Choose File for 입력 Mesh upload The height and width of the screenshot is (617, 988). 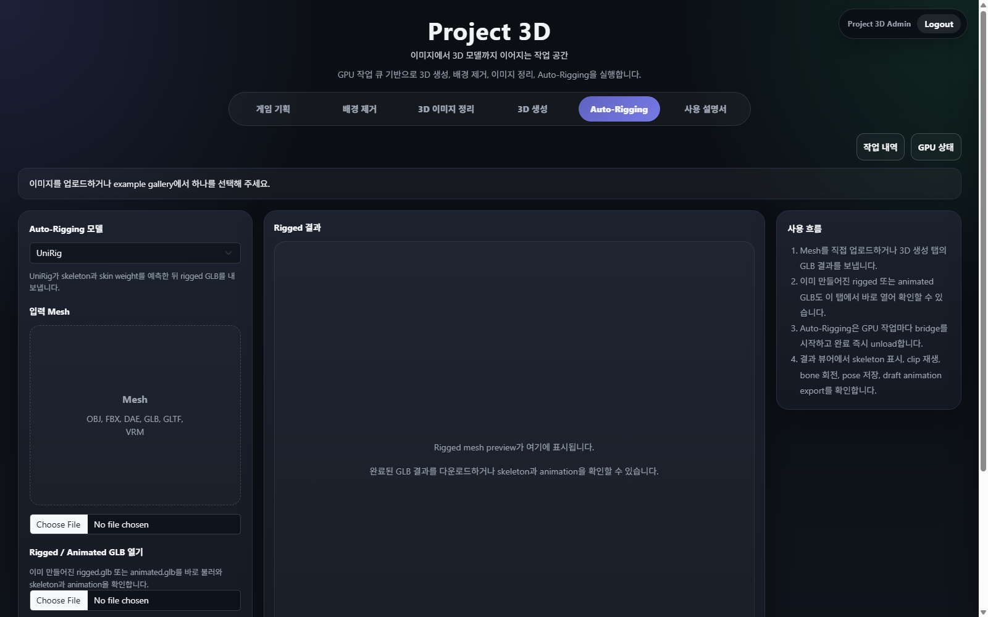coord(59,524)
